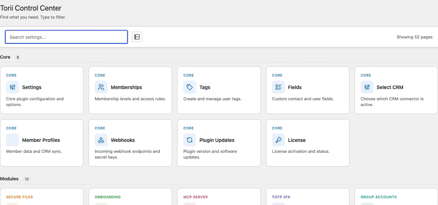The height and width of the screenshot is (205, 438).
Task: Click the License key icon
Action: click(278, 140)
